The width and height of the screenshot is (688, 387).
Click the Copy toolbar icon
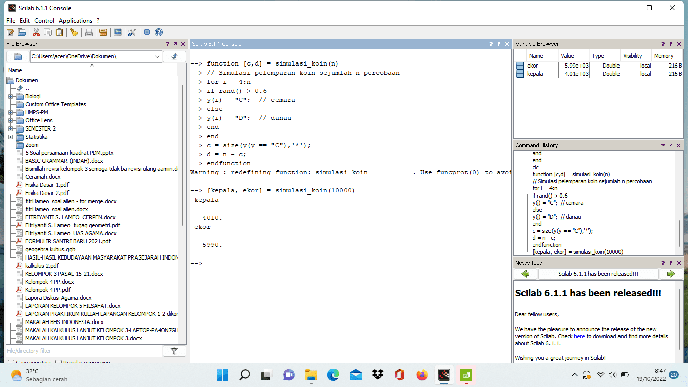click(x=48, y=32)
